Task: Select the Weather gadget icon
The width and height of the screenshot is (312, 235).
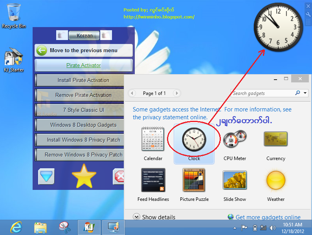Action: [x=275, y=180]
